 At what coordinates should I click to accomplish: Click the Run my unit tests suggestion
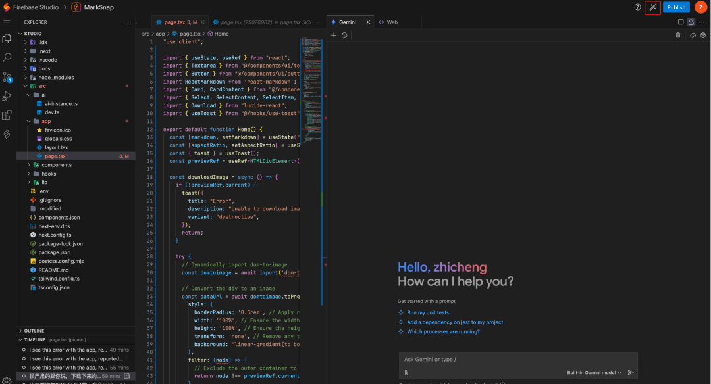point(427,312)
